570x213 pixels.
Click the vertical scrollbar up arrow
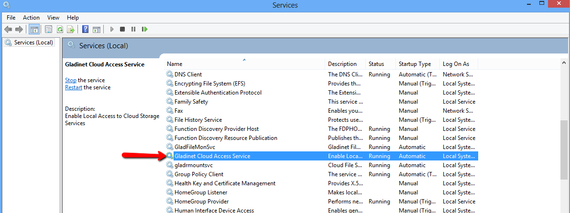(x=563, y=63)
